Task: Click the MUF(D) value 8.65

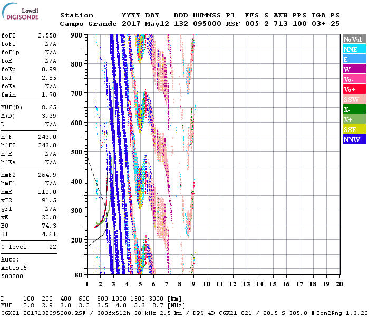Action: tap(49, 108)
